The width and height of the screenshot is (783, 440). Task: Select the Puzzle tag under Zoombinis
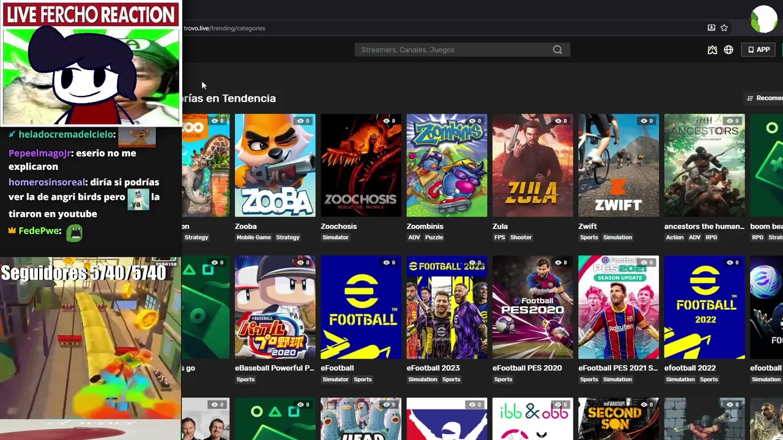pyautogui.click(x=434, y=237)
